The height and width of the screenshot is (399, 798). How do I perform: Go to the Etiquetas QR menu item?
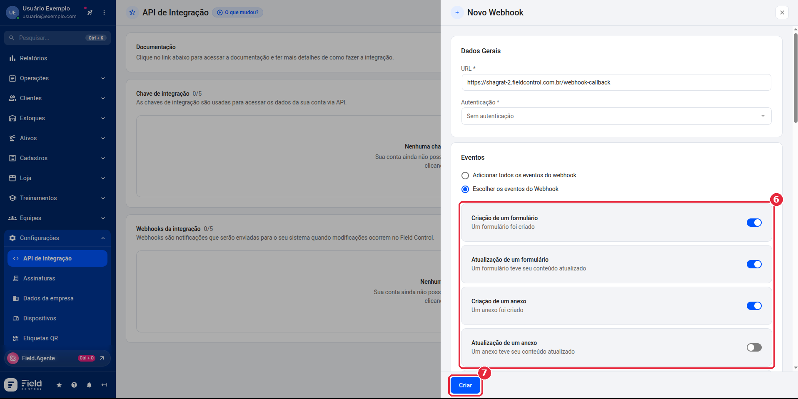tap(57, 338)
